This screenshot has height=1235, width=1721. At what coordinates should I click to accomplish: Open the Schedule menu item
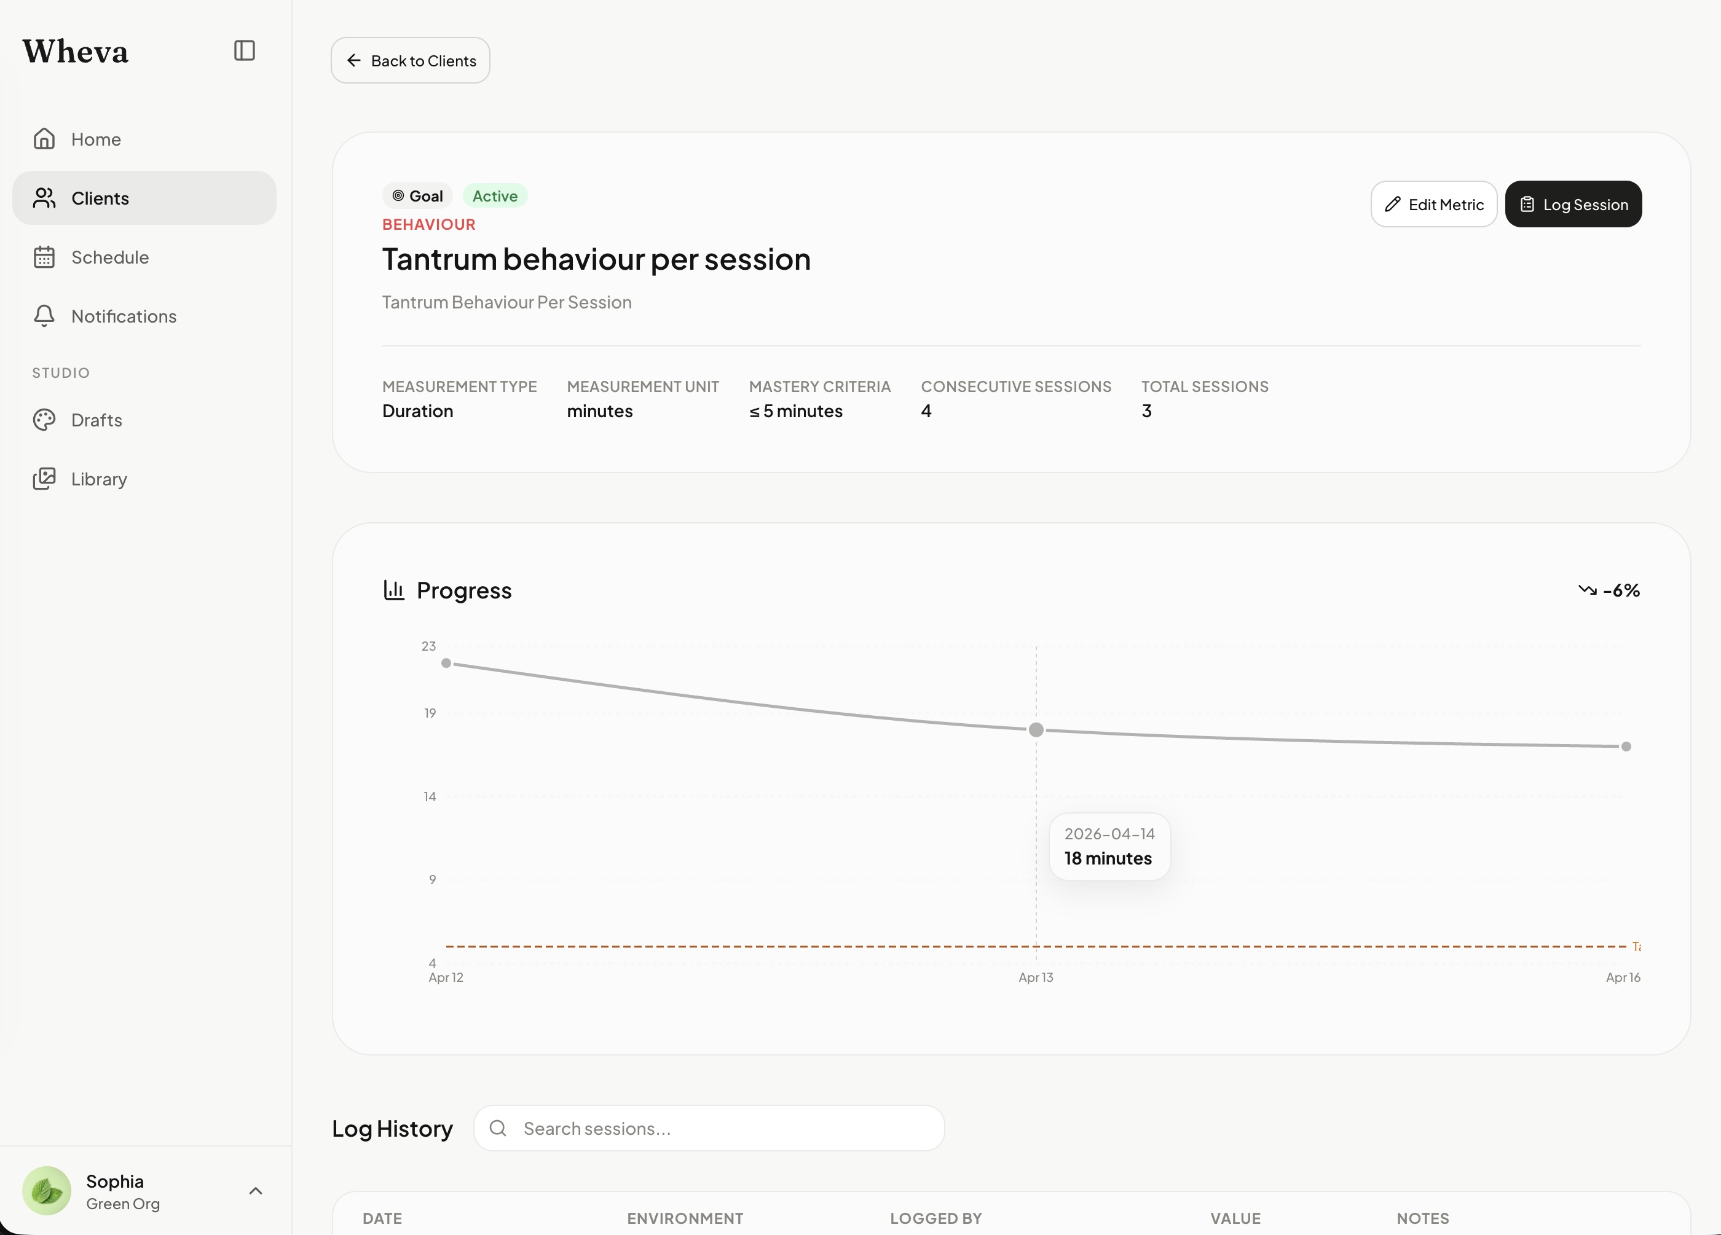point(144,257)
